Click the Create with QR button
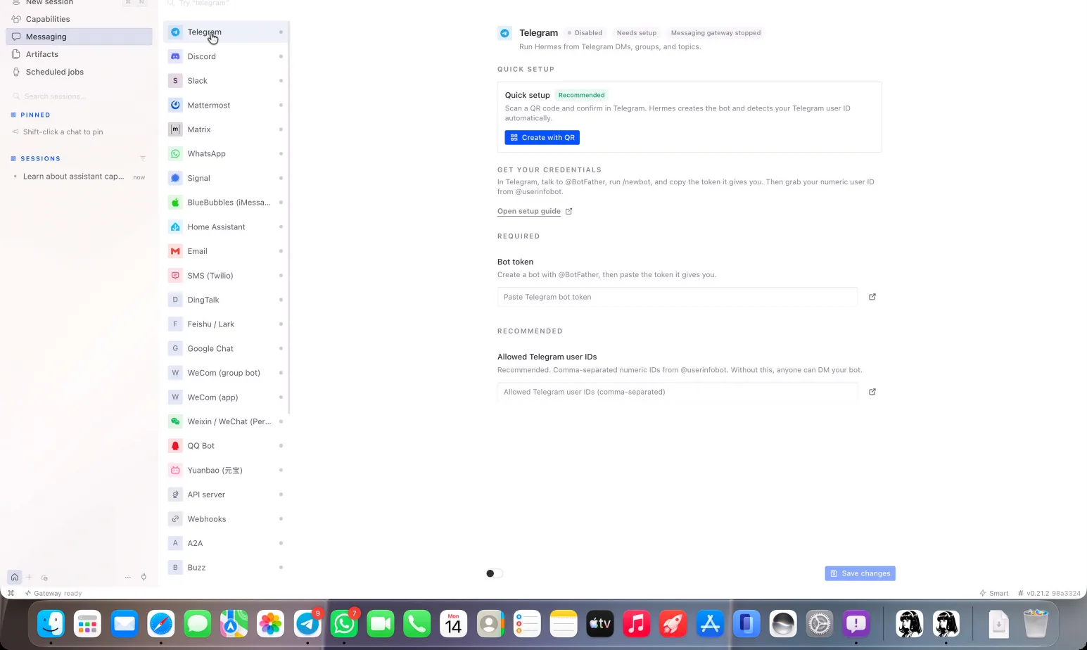This screenshot has width=1087, height=650. click(x=542, y=138)
